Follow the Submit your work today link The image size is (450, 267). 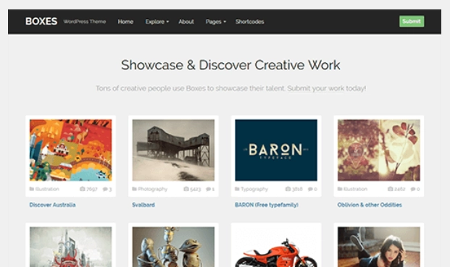point(327,88)
